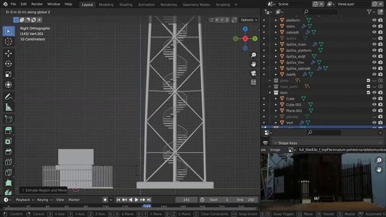Switch to the Shading workspace tab

point(126,4)
